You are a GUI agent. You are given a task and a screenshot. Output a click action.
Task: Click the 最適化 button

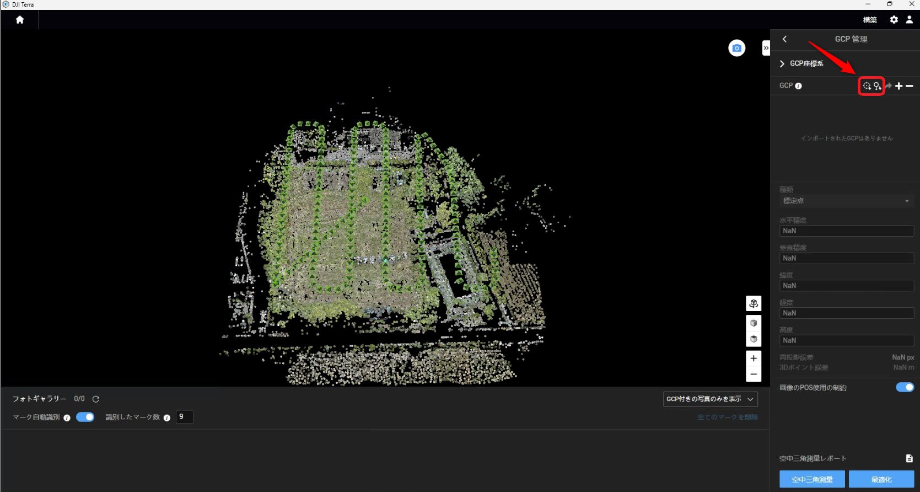pos(881,479)
